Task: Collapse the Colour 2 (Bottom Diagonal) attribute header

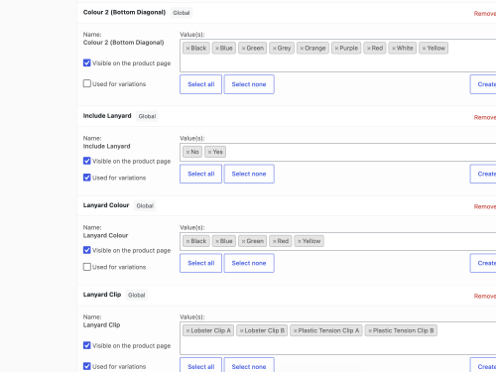Action: pyautogui.click(x=287, y=13)
